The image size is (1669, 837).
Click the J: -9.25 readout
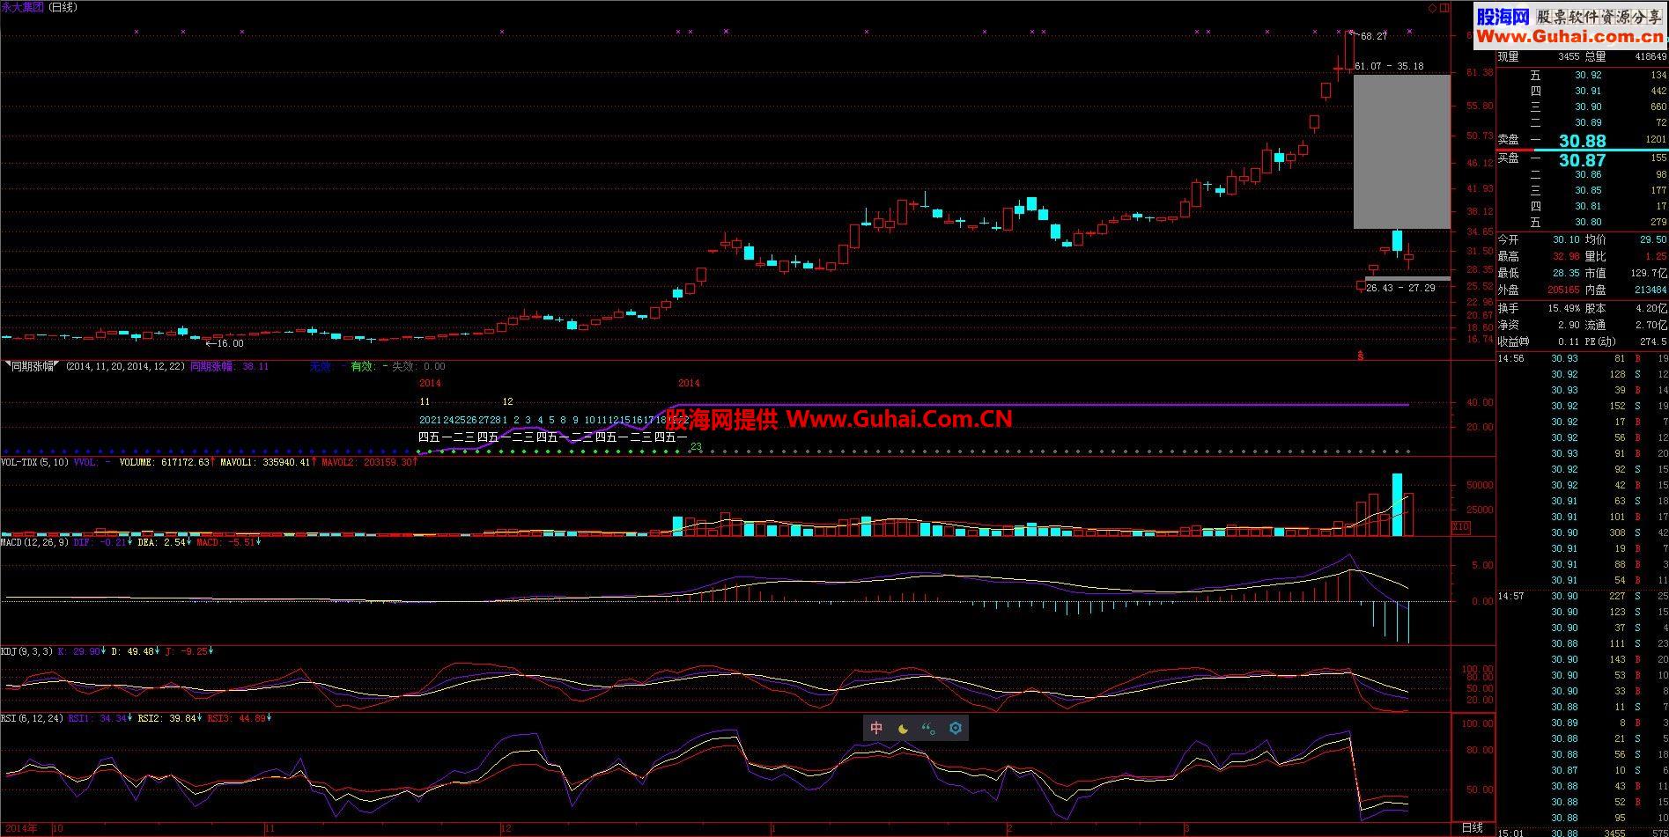186,651
